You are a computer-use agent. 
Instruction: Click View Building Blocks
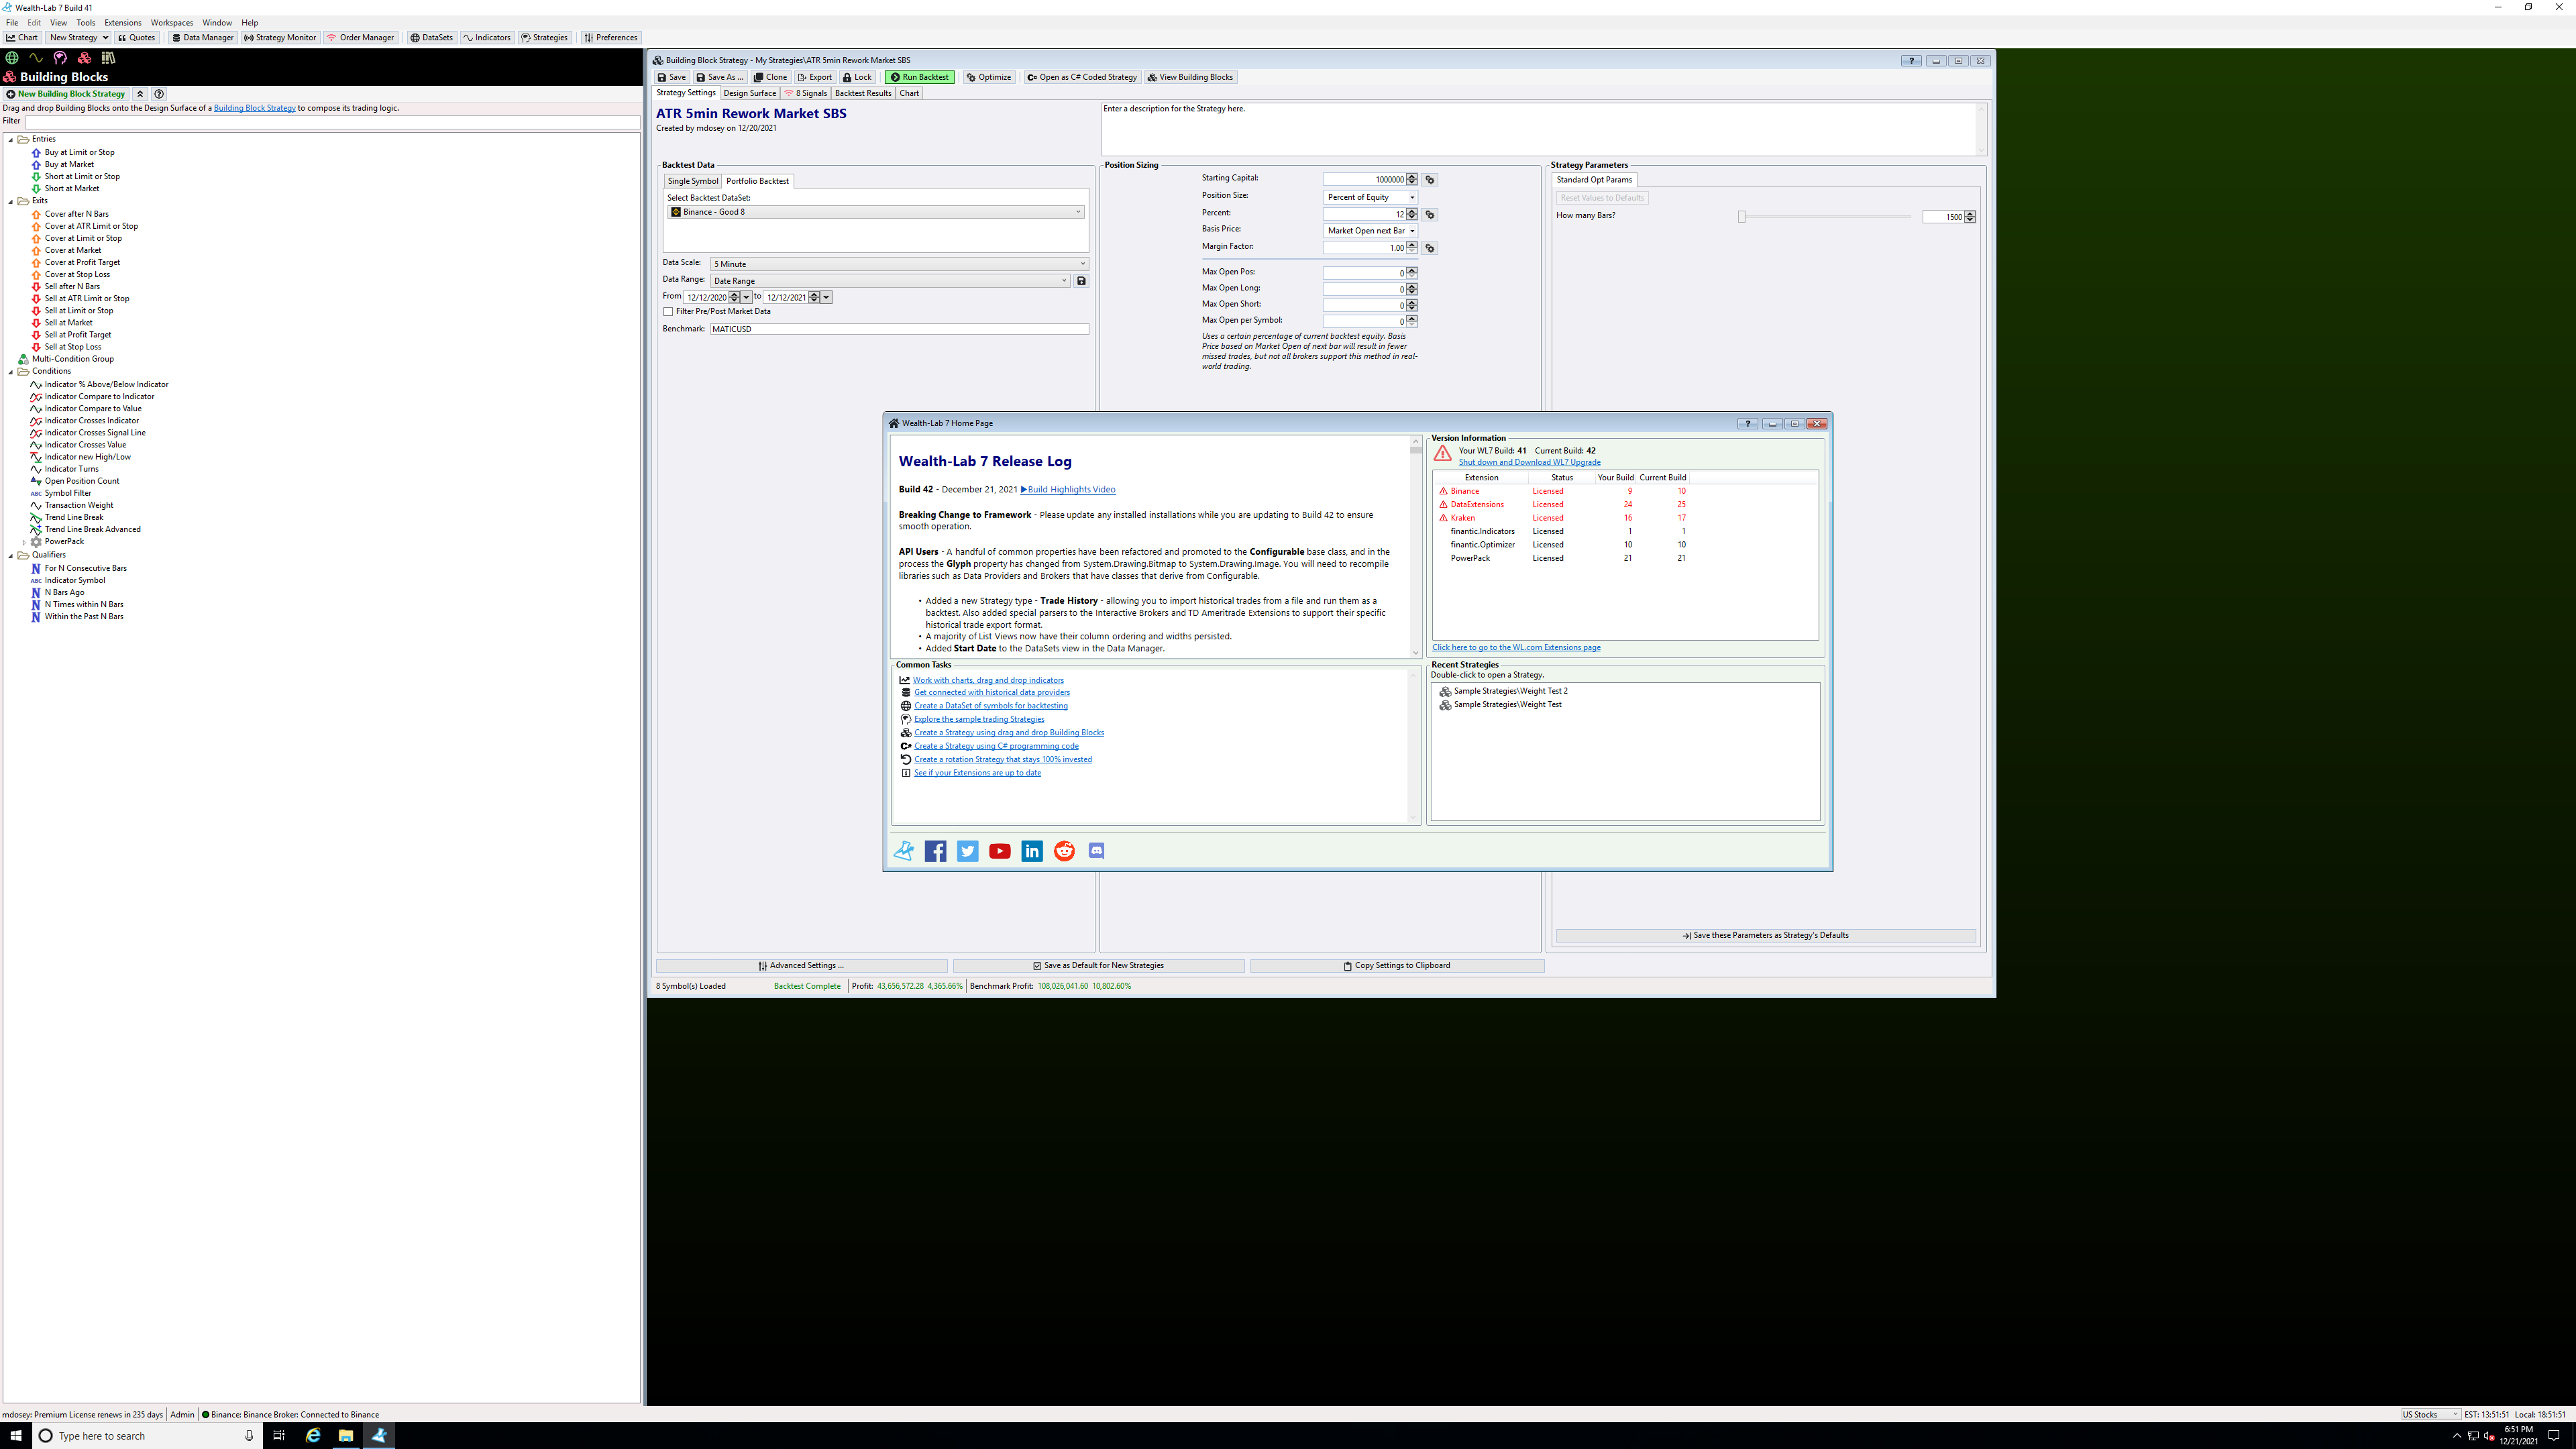[1190, 77]
